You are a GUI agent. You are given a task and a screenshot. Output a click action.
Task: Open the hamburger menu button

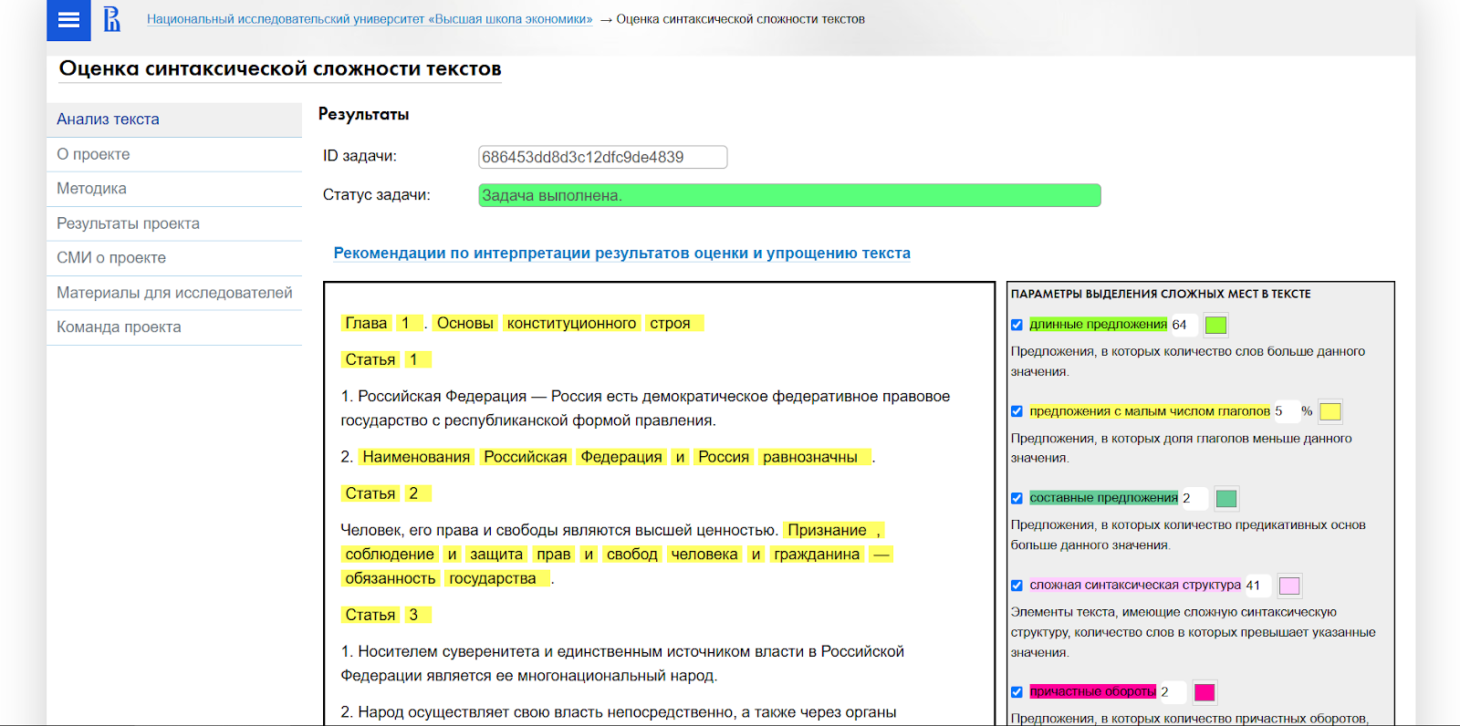point(68,20)
